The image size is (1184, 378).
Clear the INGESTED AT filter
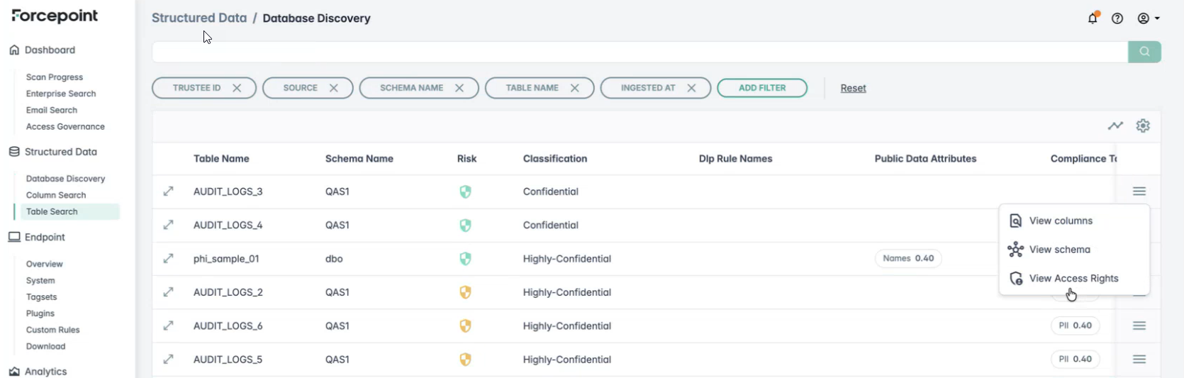tap(691, 88)
